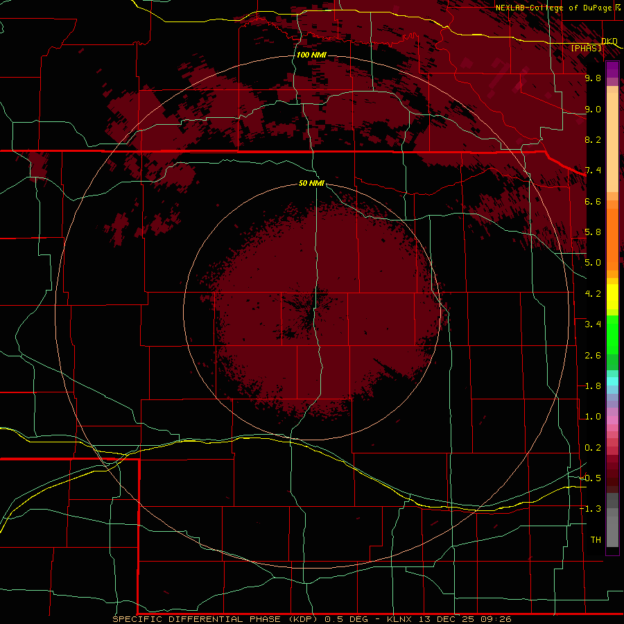Select the purple swatch atop the color bar
624x624 pixels.
click(x=612, y=69)
